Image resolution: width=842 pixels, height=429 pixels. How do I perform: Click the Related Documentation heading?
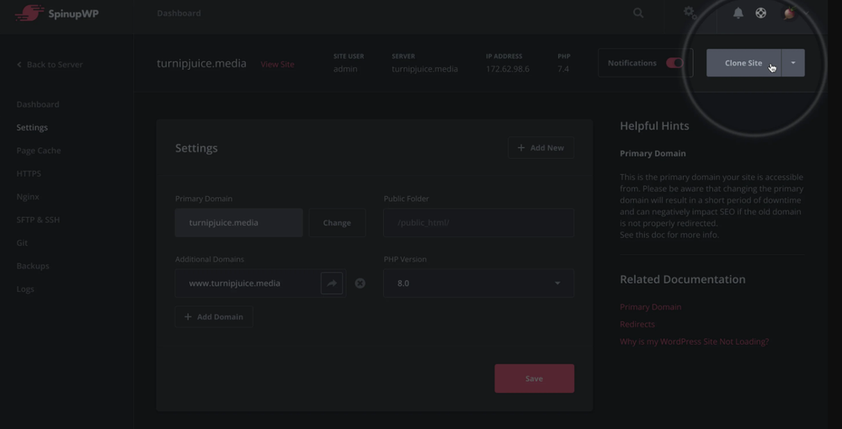(683, 279)
